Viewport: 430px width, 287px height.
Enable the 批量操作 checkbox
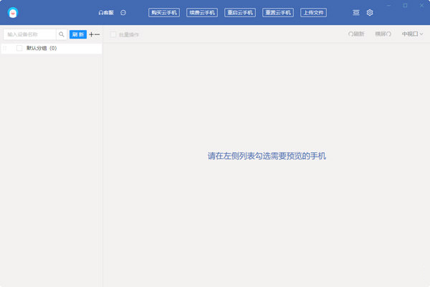[113, 34]
